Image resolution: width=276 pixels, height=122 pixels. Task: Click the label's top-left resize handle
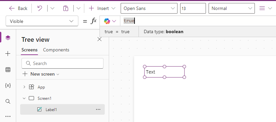[145, 67]
